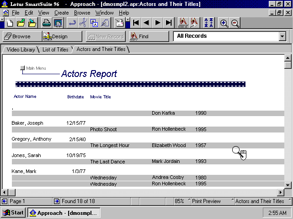
Task: Click the scissors cut icon
Action: coord(83,23)
